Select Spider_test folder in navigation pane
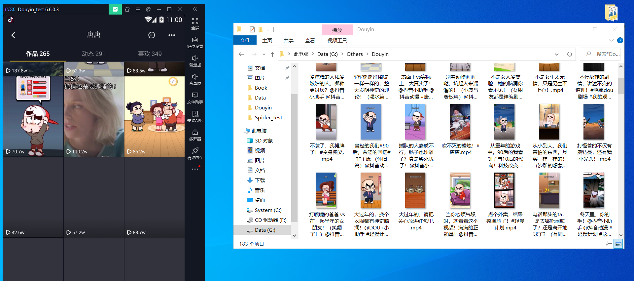The image size is (634, 281). [268, 117]
